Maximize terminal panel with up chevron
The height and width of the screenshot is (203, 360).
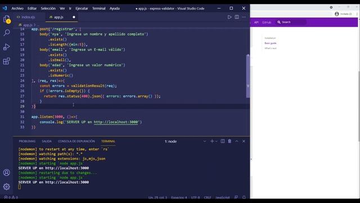[x=237, y=141]
